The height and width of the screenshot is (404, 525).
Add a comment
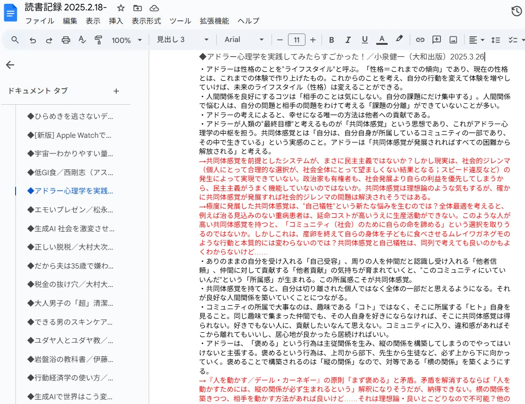point(437,40)
